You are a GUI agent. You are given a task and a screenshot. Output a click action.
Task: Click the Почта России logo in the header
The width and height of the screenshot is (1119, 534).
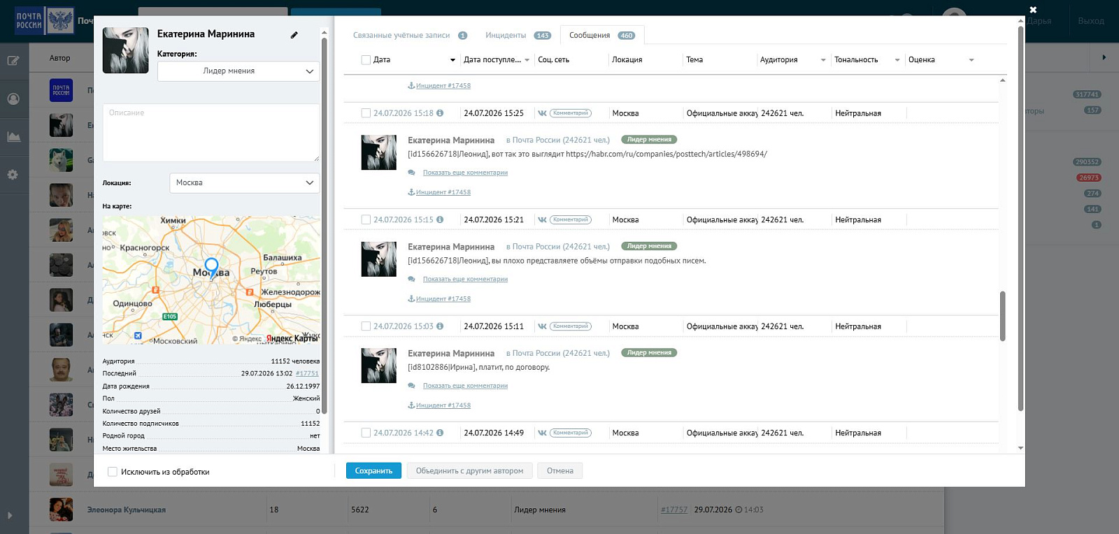pyautogui.click(x=45, y=21)
